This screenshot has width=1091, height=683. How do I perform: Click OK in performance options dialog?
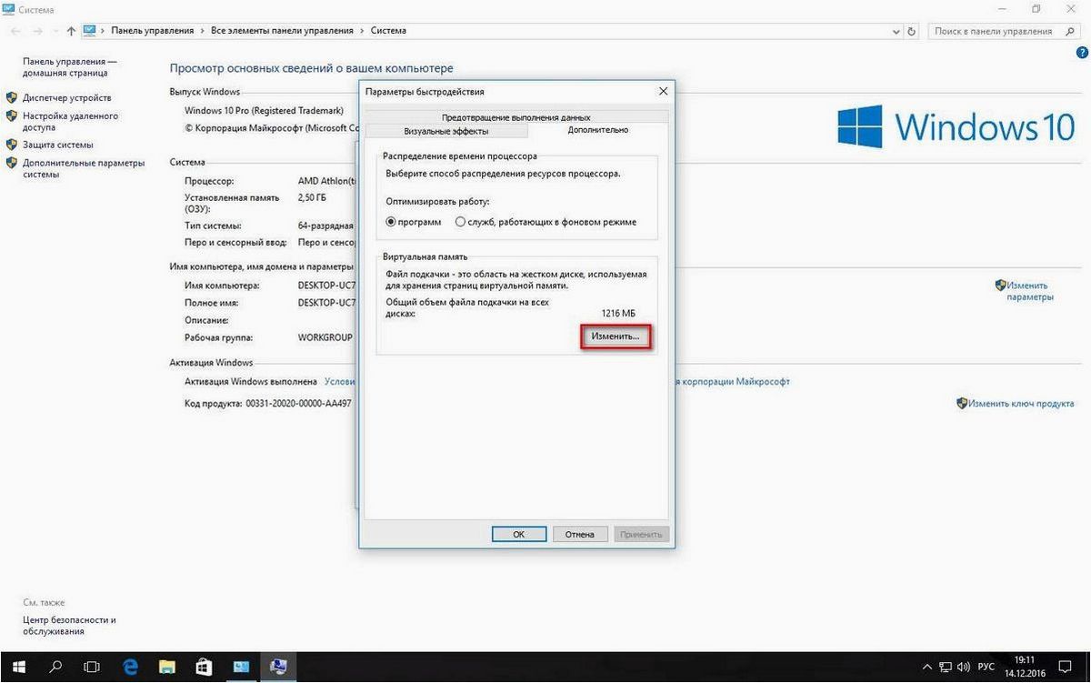click(x=518, y=534)
